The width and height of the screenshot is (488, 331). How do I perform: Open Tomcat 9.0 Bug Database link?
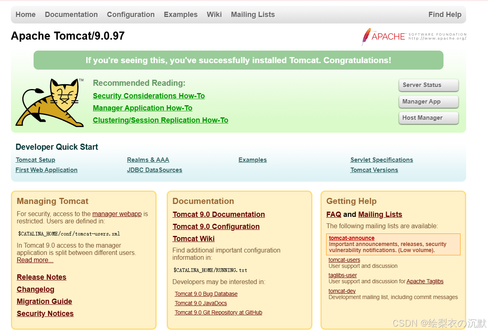coord(206,294)
